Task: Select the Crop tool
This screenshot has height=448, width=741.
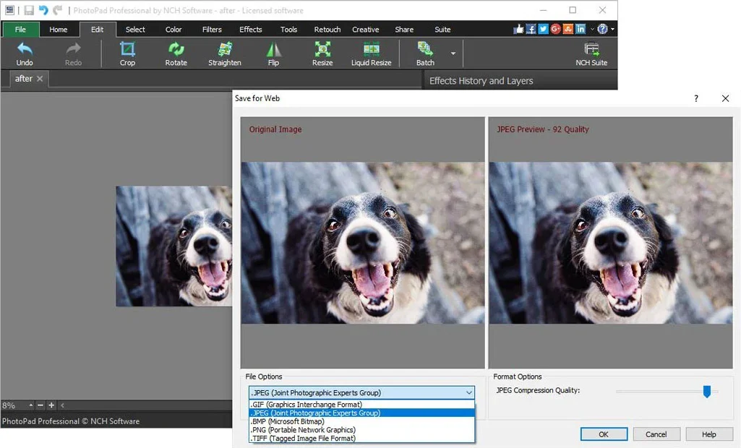Action: (x=127, y=53)
